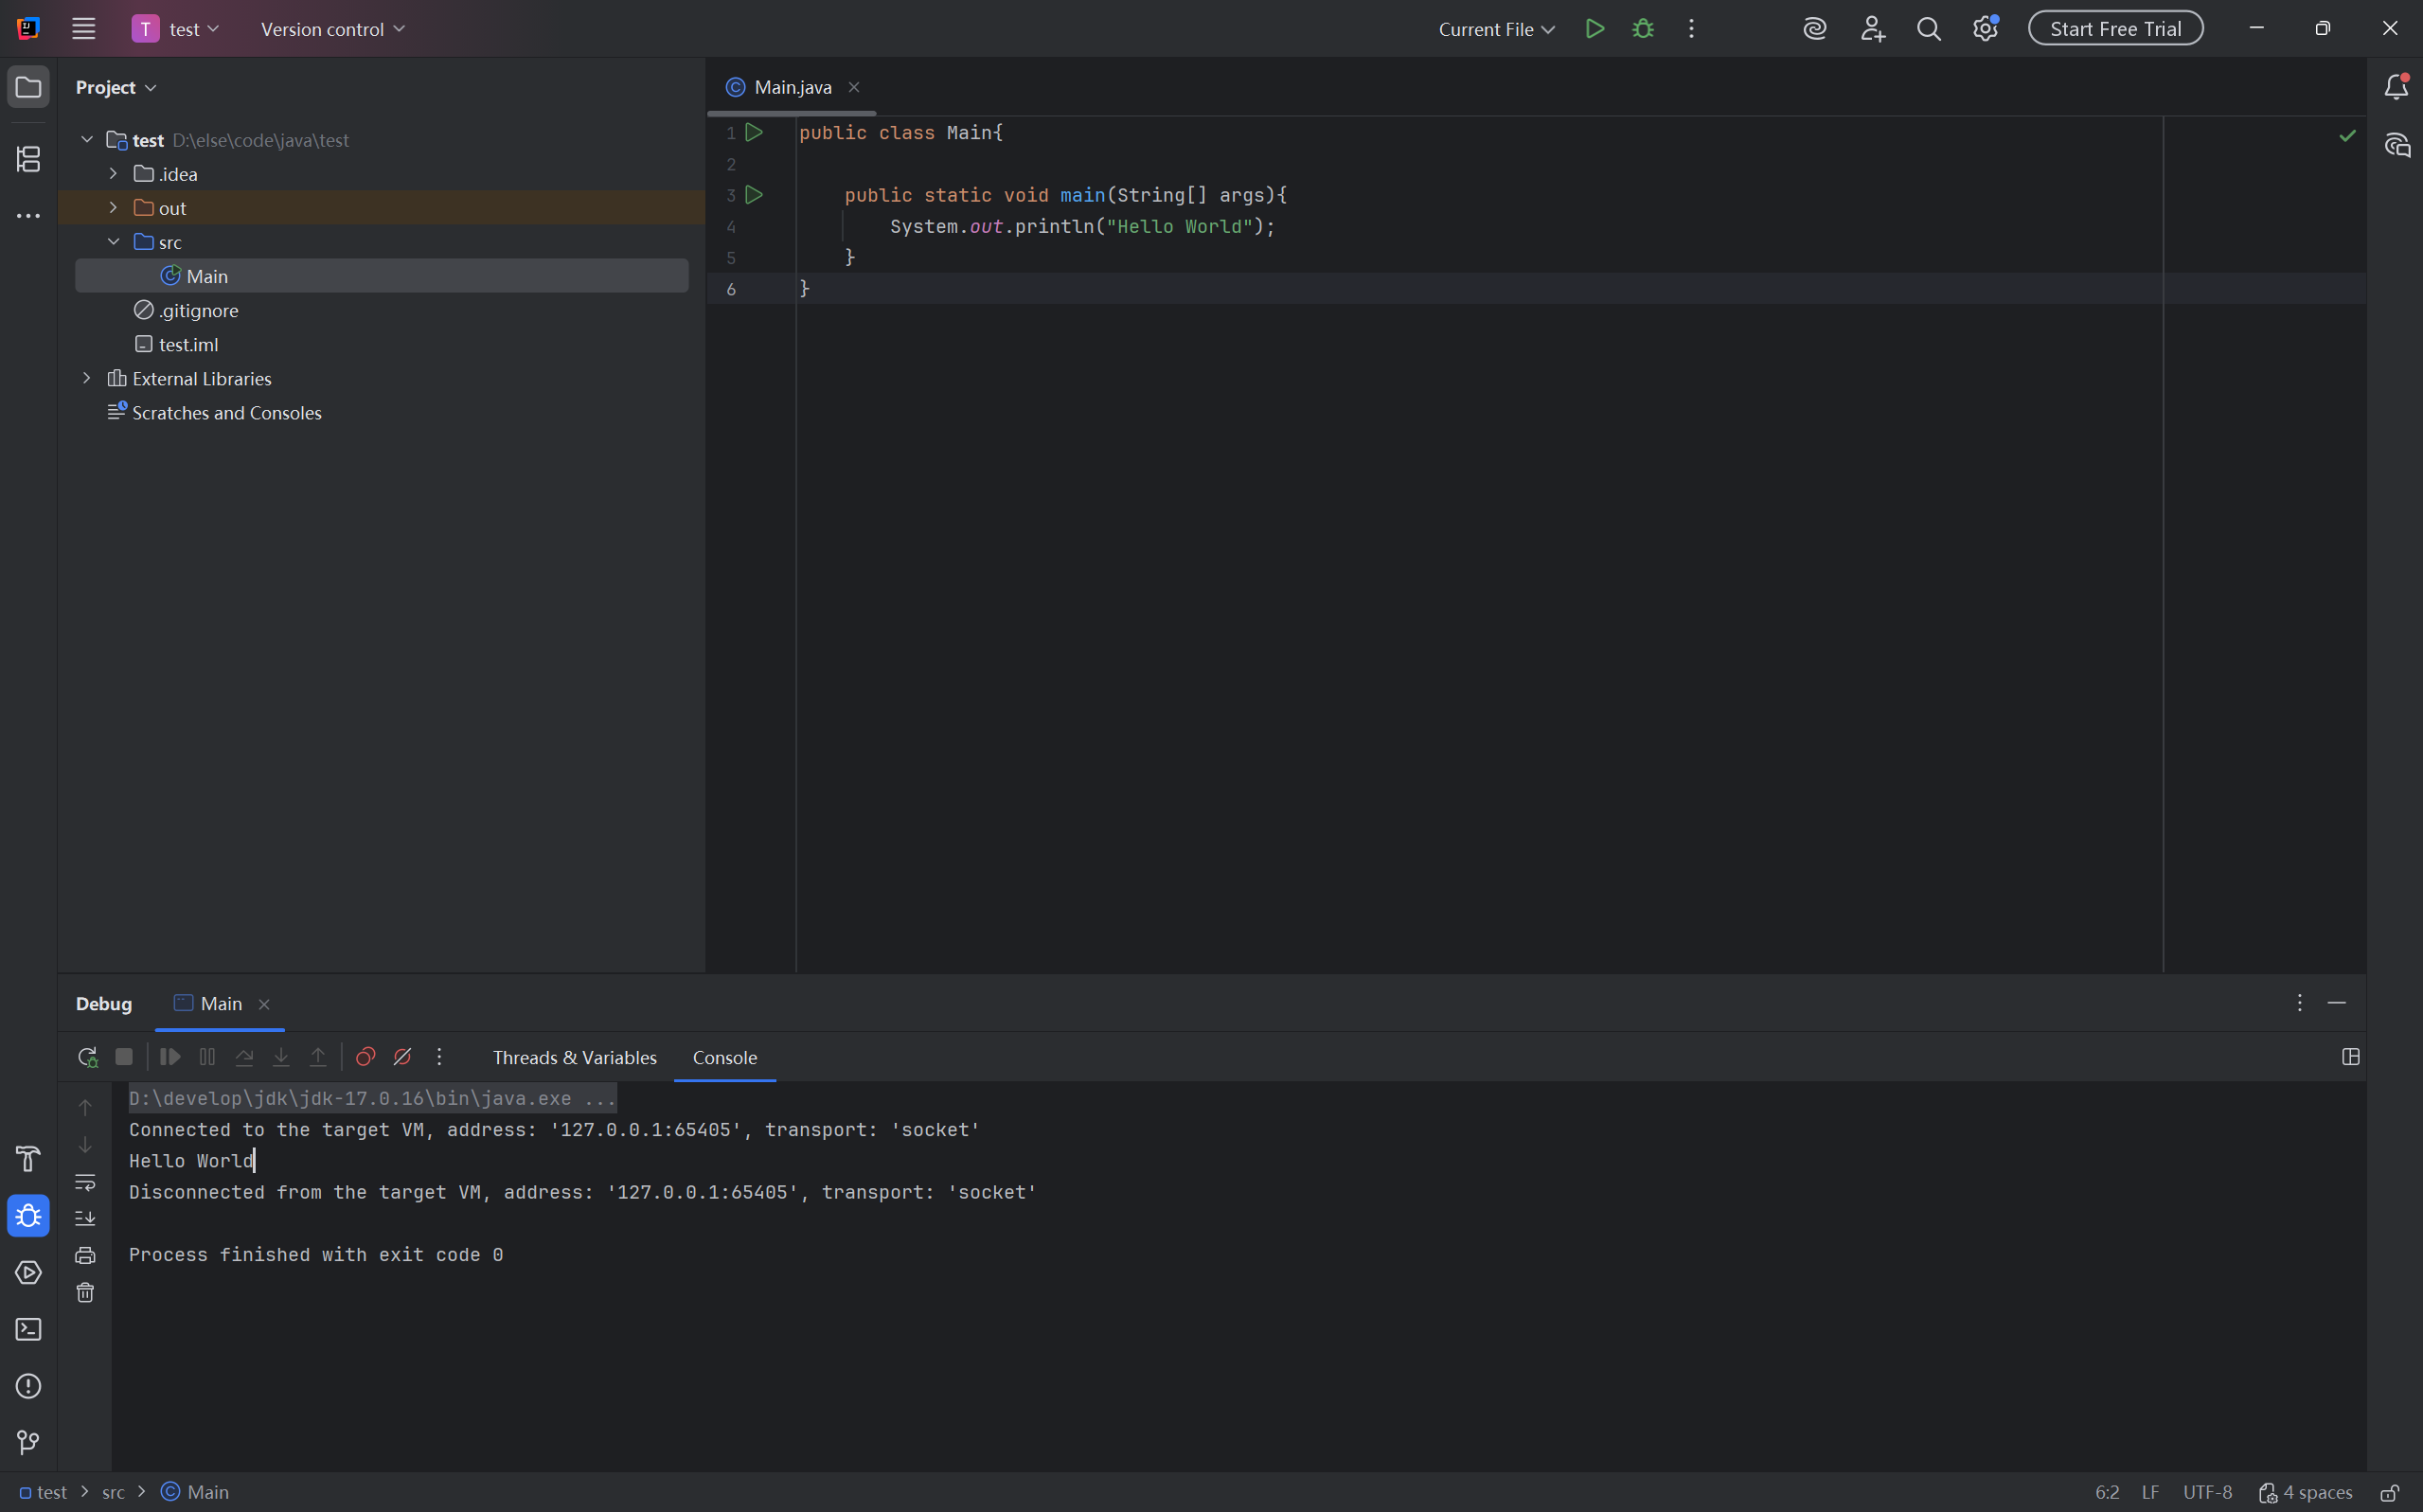Select the Console tab
Viewport: 2423px width, 1512px height.
pyautogui.click(x=725, y=1057)
